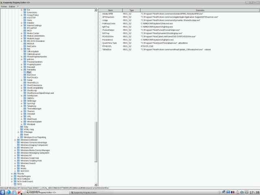Click the tree panel vertical scrollbar thumb

tap(96, 142)
